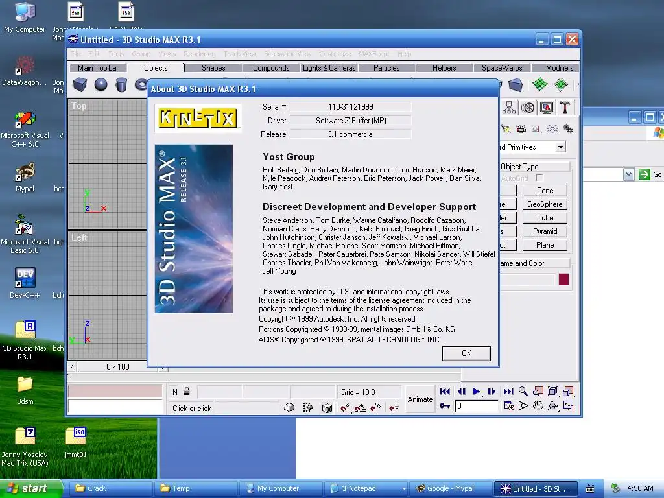Screen dimensions: 664x498
Task: Select the Helpers category icon
Action: 536,129
